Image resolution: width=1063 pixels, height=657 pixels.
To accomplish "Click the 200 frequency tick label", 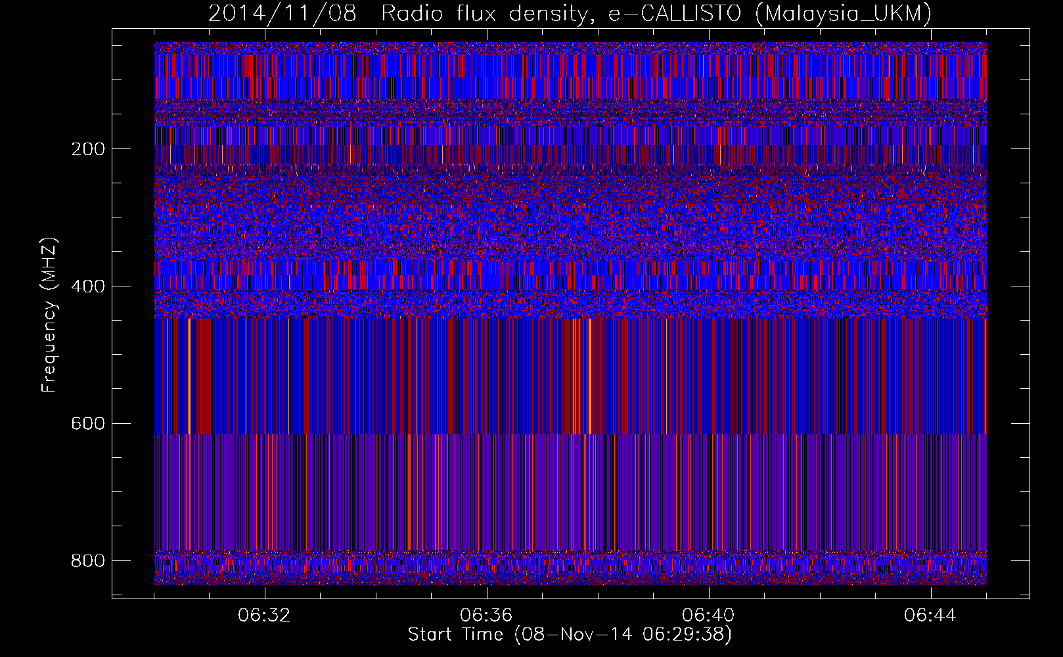I will (87, 149).
